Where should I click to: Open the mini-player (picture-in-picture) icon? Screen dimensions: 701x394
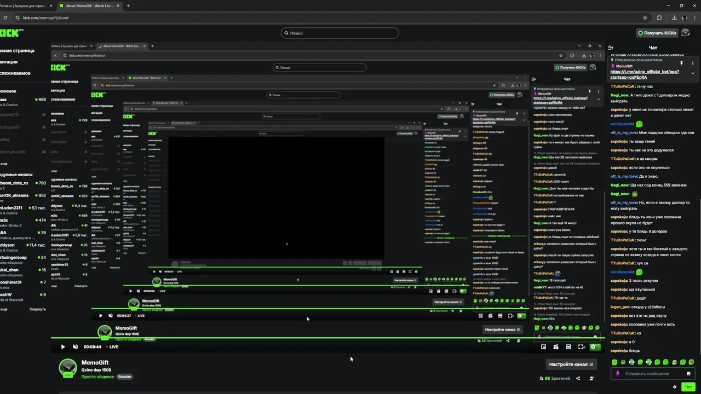(x=543, y=346)
